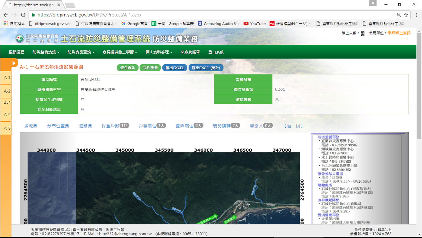Click the address bar URL field
The height and width of the screenshot is (238, 422).
click(215, 15)
